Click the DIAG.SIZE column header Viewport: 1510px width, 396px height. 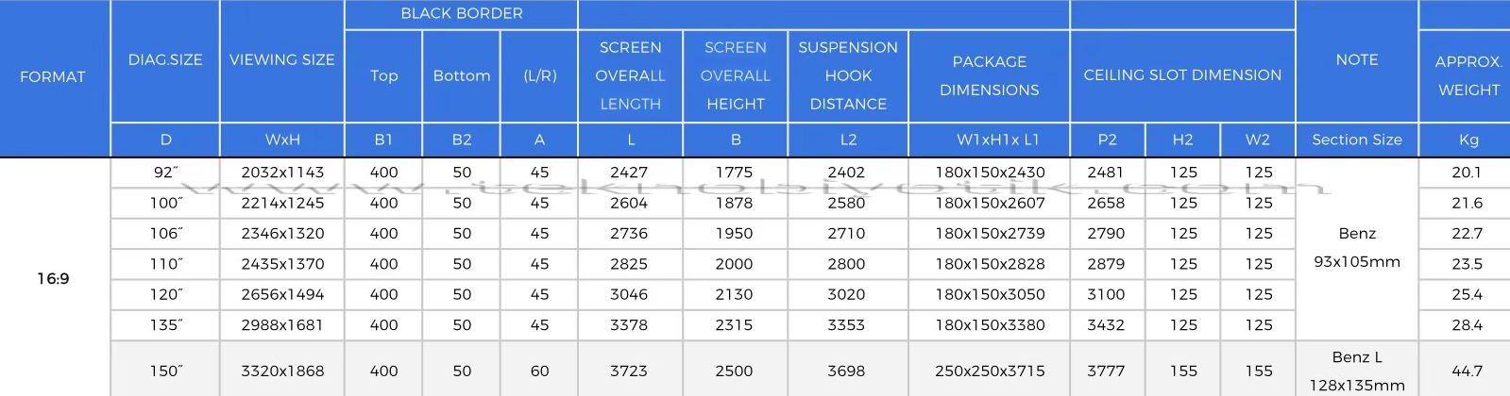coord(165,60)
